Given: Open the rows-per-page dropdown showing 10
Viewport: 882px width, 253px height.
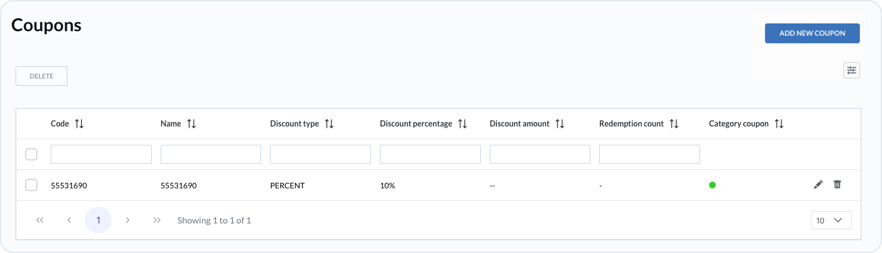Looking at the screenshot, I should coord(831,220).
